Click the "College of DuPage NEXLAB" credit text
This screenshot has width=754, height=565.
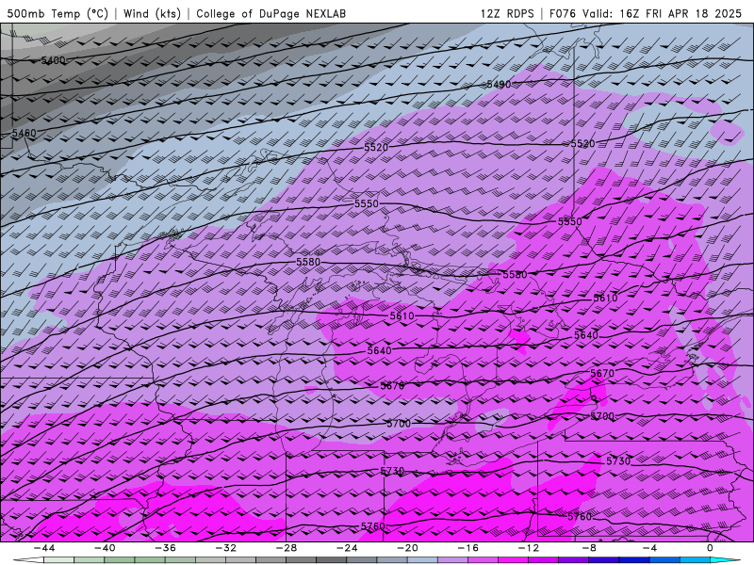click(270, 13)
